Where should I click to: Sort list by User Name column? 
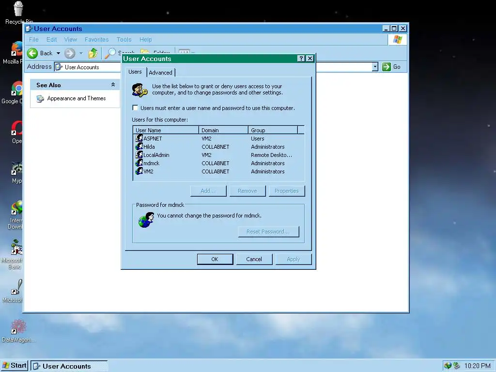[166, 130]
